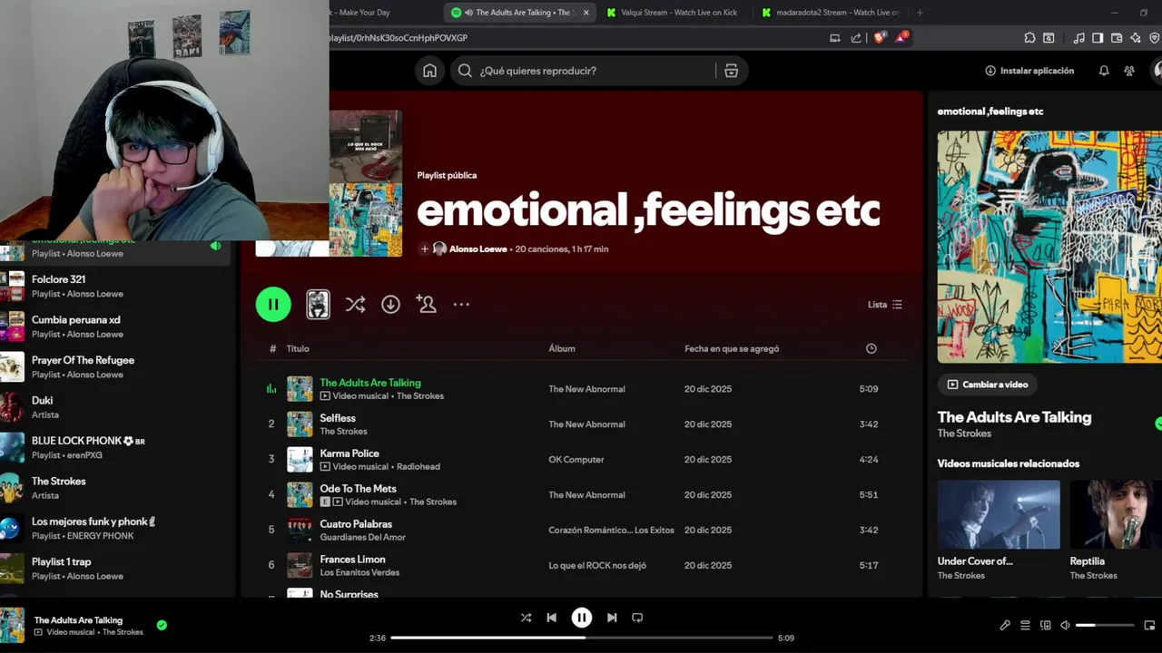The width and height of the screenshot is (1162, 653).
Task: Sort by the duration clock column
Action: 871,348
